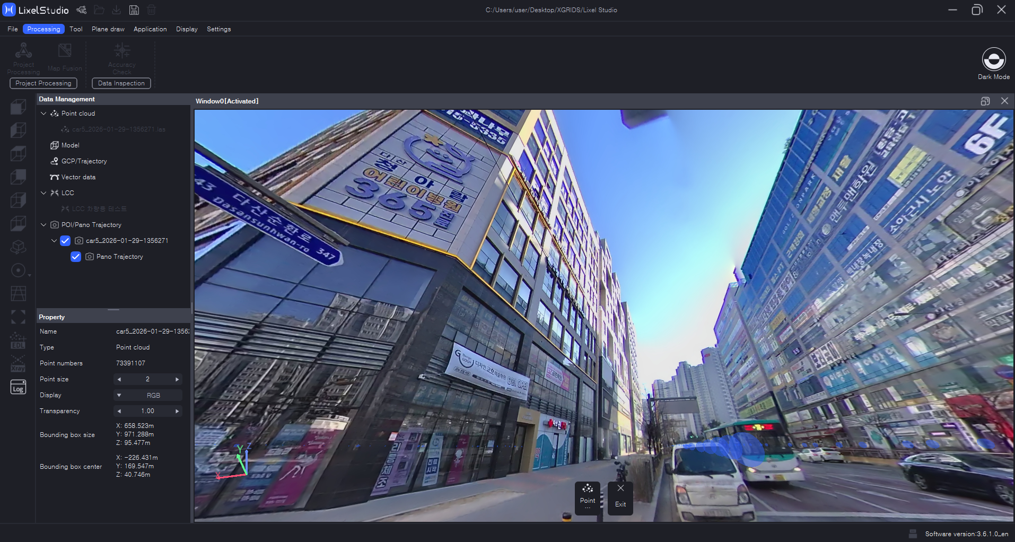The width and height of the screenshot is (1015, 542).
Task: Open the Display menu
Action: click(187, 29)
